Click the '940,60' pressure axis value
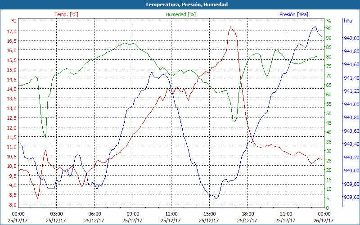 click(x=351, y=131)
